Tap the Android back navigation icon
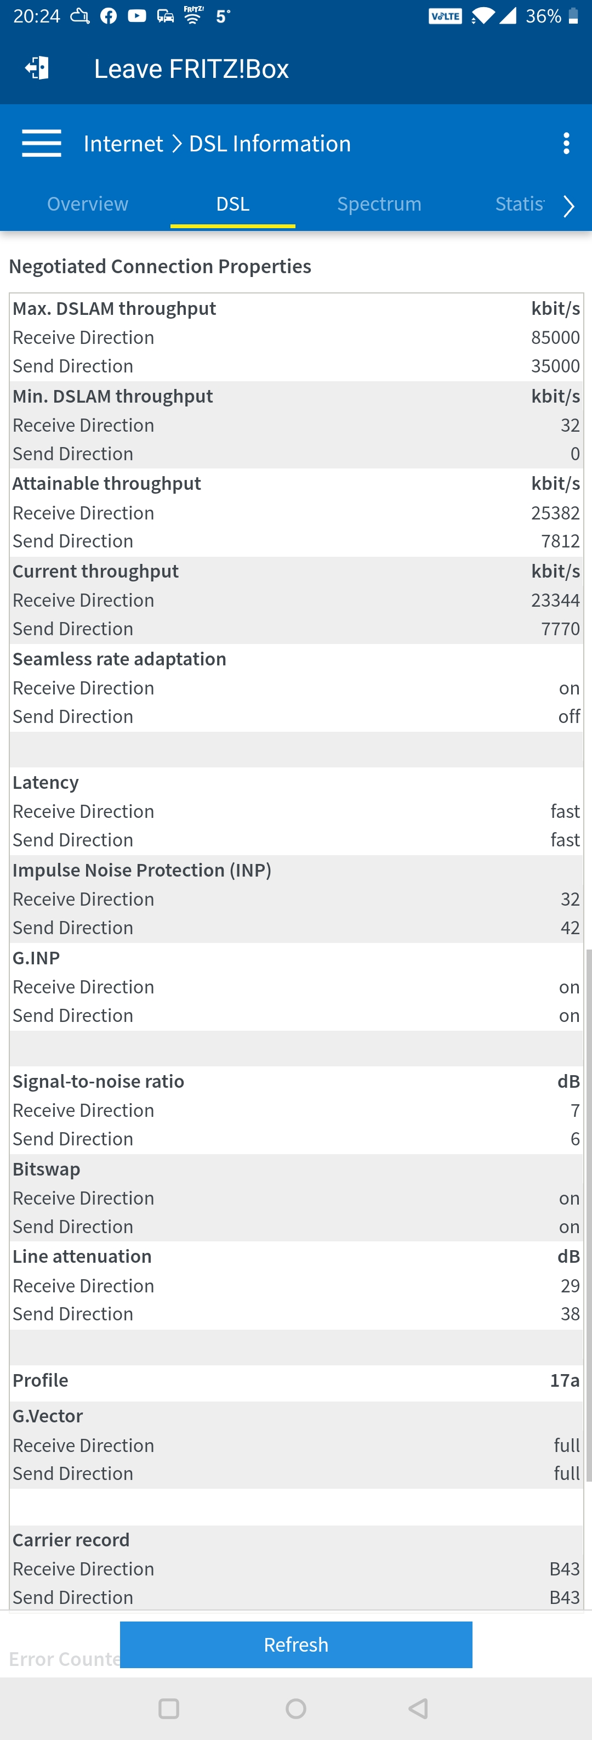The width and height of the screenshot is (592, 1740). [419, 1708]
